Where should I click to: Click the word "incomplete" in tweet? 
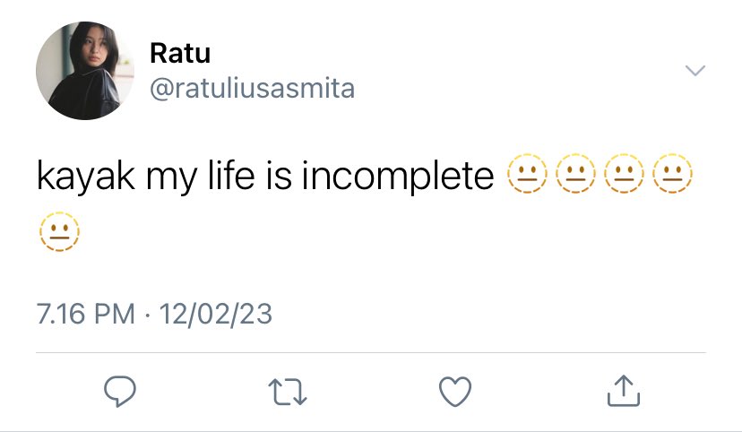point(398,176)
